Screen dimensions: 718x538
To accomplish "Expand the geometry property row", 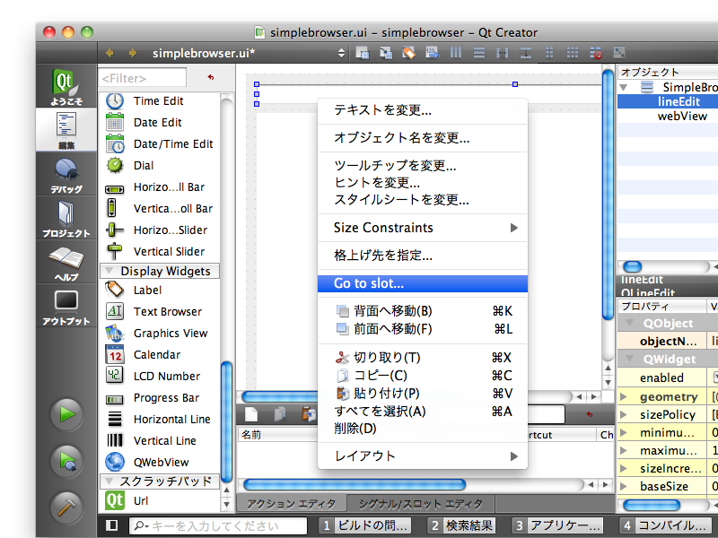I will [625, 396].
